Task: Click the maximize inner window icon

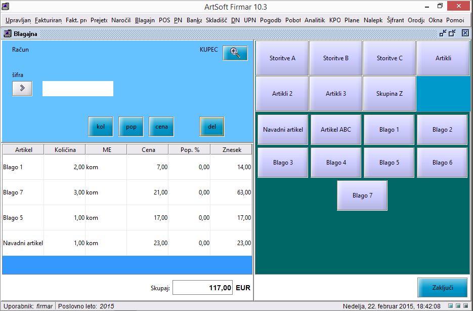Action: tap(452, 33)
